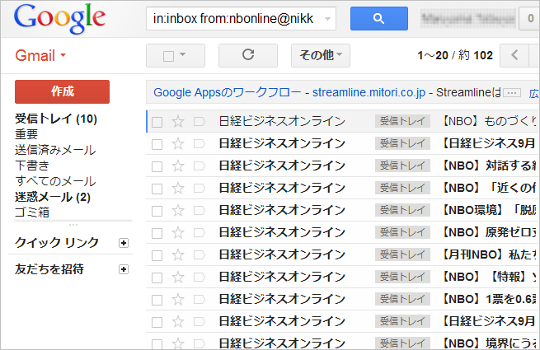Open the Gmail product switcher dropdown

coord(40,55)
